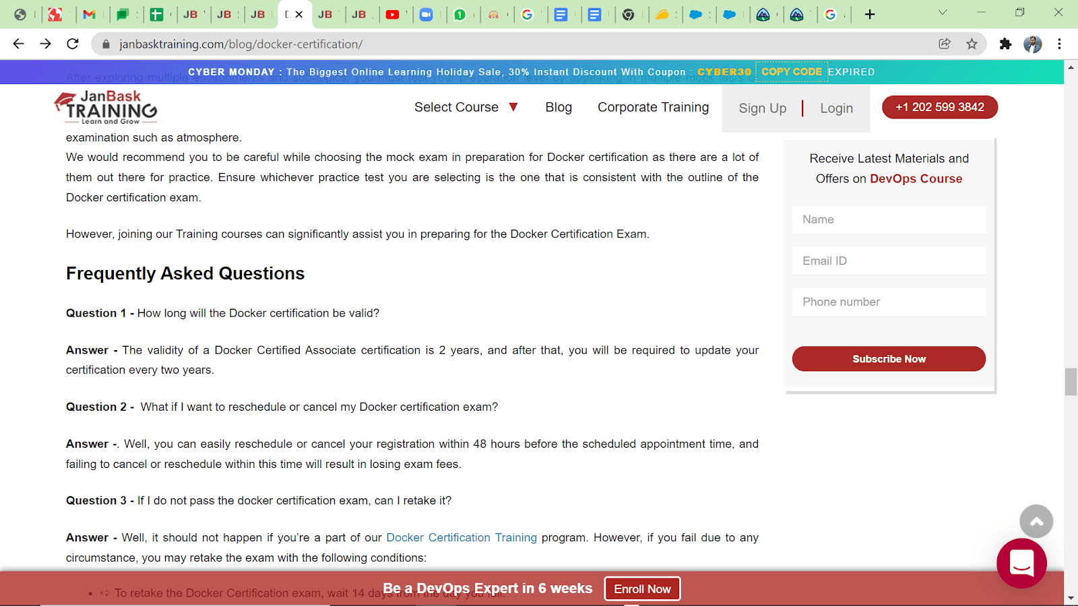Screen dimensions: 1078x606
Task: Bookmark this page with the star icon
Action: click(972, 44)
